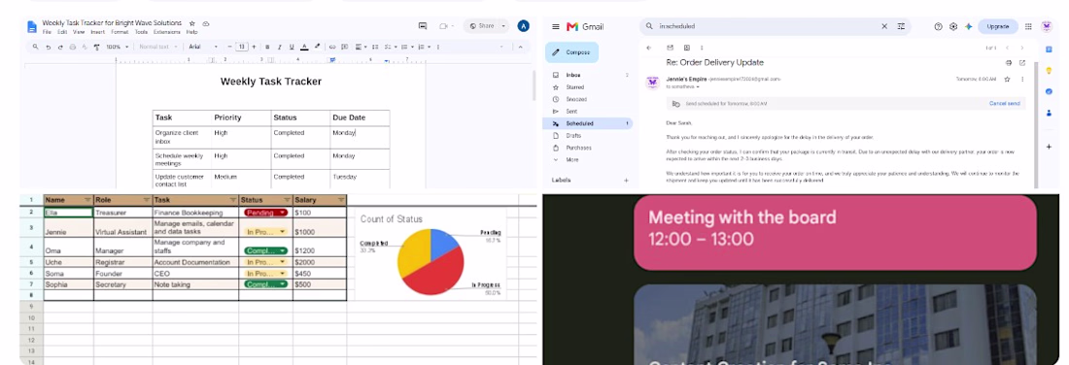Go back to the email list

(648, 48)
